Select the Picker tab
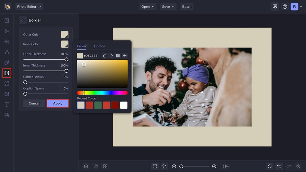 click(x=82, y=46)
